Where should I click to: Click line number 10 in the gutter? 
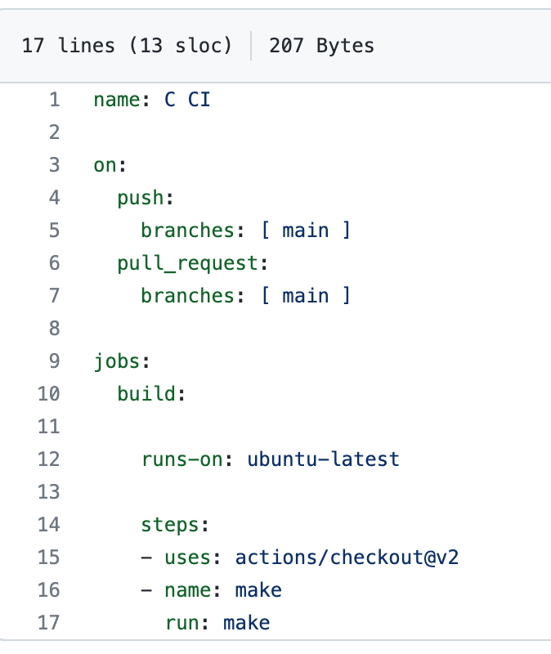[x=49, y=394]
